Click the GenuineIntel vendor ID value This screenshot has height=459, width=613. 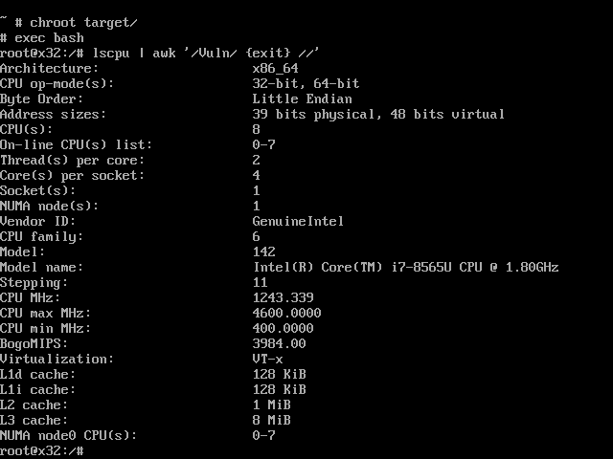[299, 221]
